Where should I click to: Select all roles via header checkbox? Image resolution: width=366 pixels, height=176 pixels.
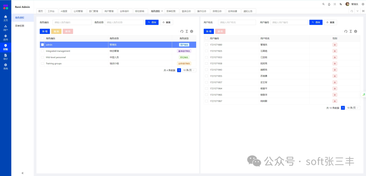coord(42,38)
